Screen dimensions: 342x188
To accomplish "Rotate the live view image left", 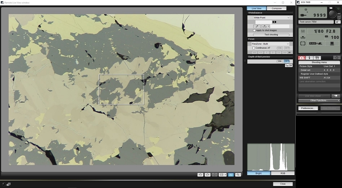I will 200,174.
